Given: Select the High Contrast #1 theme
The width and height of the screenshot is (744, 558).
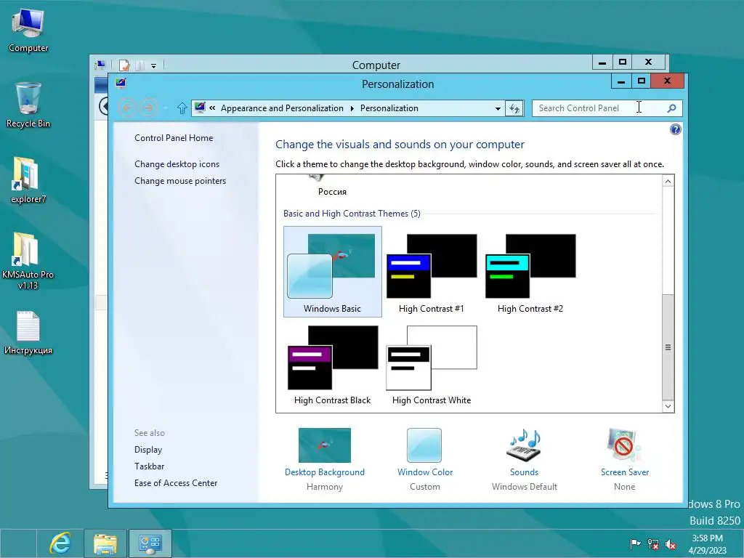Looking at the screenshot, I should tap(432, 272).
